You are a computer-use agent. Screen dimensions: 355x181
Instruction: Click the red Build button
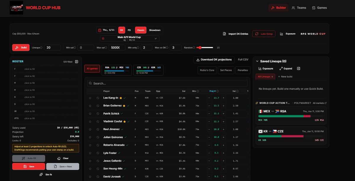tap(21, 48)
